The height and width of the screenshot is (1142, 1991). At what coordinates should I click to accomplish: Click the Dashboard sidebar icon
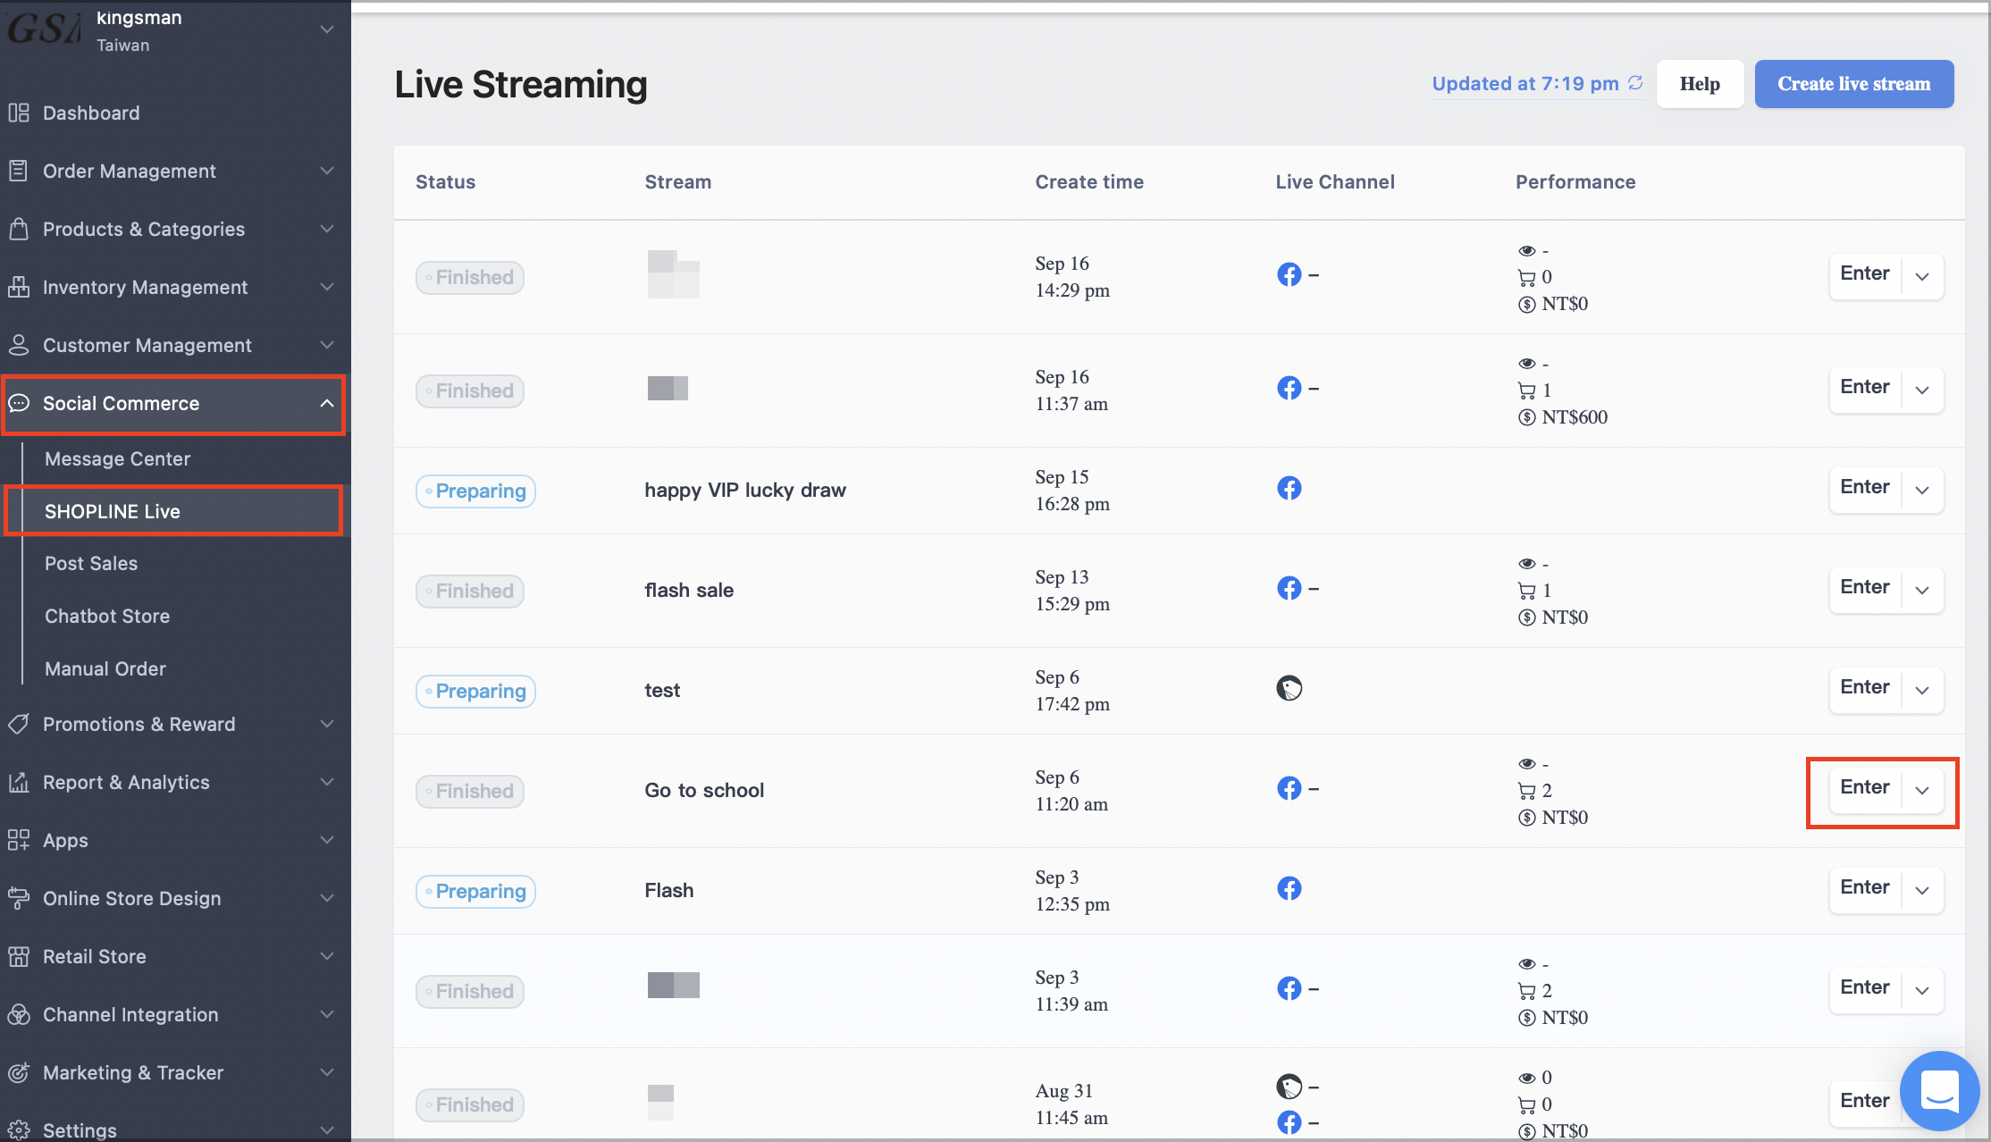pos(19,113)
